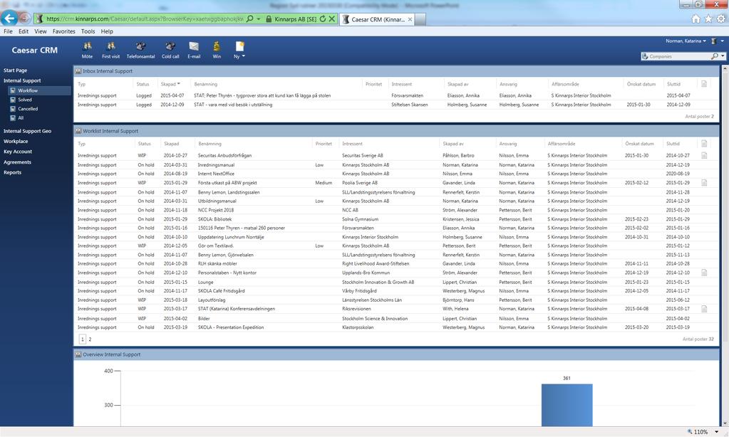Screen dimensions: 729x437
Task: Open the Edit menu
Action: 24,31
